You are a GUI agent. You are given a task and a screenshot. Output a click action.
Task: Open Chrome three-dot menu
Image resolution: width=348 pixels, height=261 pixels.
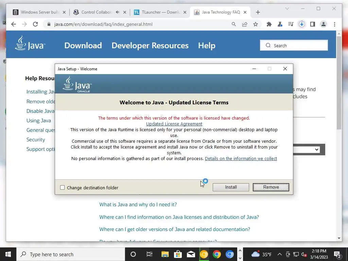click(x=334, y=24)
